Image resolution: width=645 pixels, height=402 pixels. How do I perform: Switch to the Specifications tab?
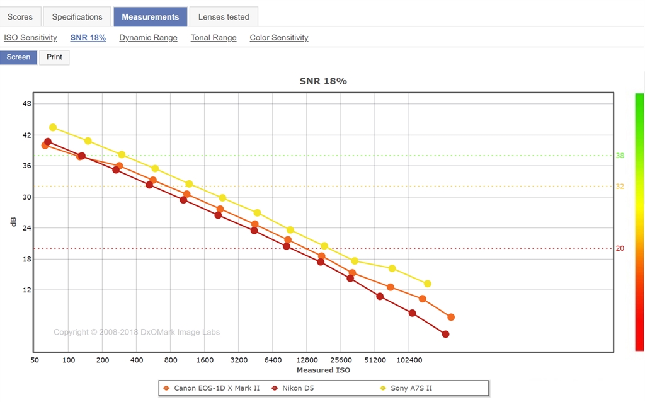coord(77,17)
